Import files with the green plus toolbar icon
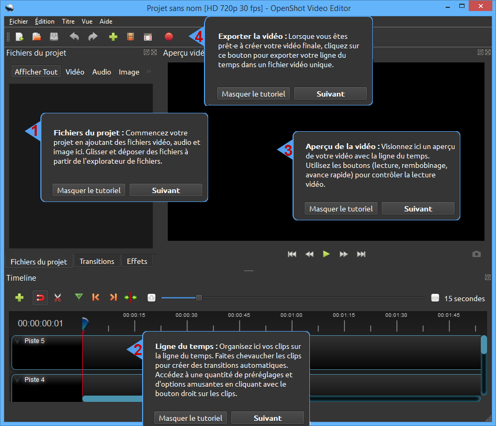The width and height of the screenshot is (496, 426). pyautogui.click(x=113, y=37)
